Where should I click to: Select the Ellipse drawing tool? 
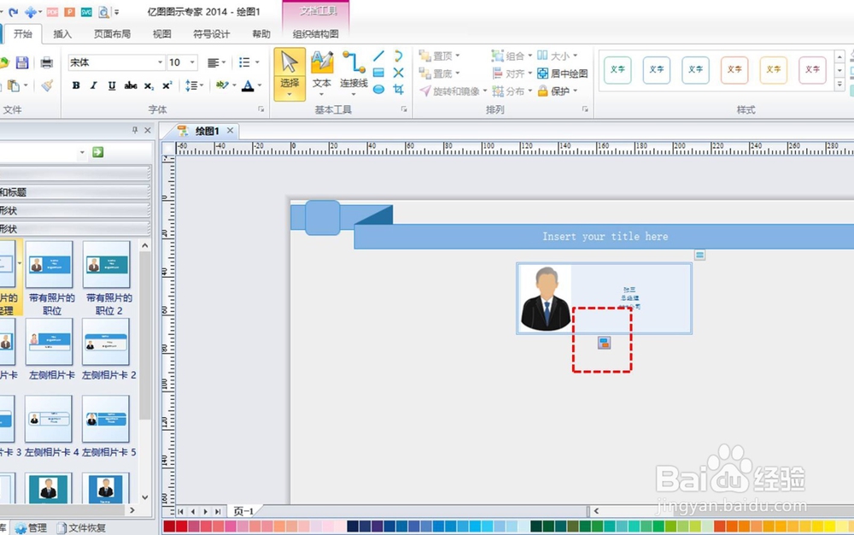[x=379, y=90]
